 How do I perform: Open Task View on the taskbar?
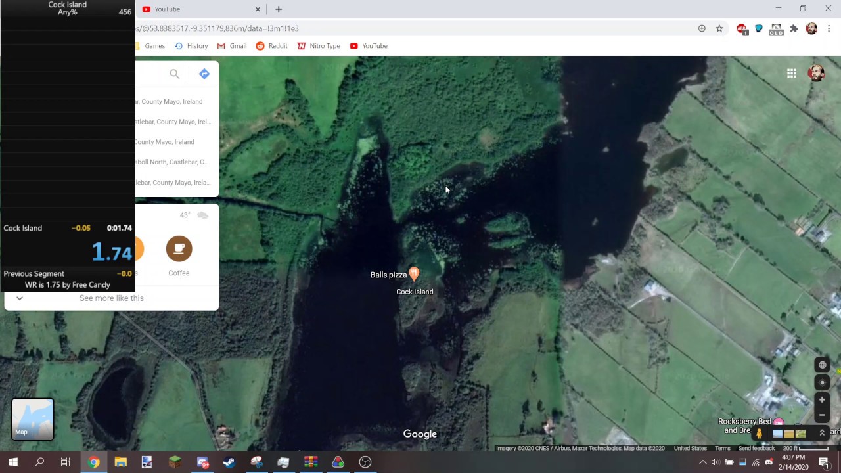pos(65,462)
